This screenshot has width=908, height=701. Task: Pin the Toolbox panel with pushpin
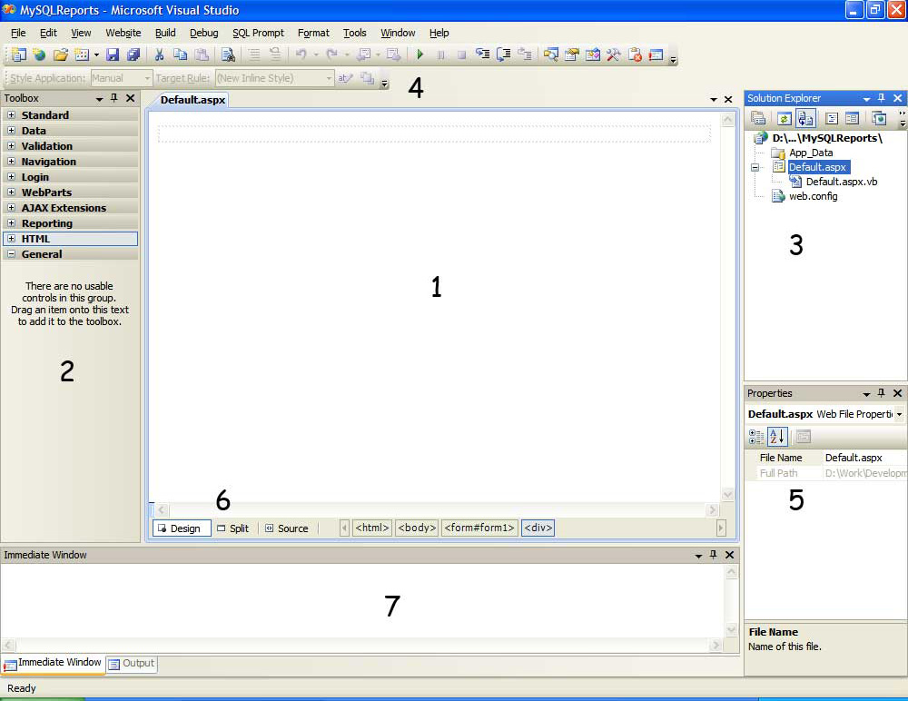coord(114,98)
